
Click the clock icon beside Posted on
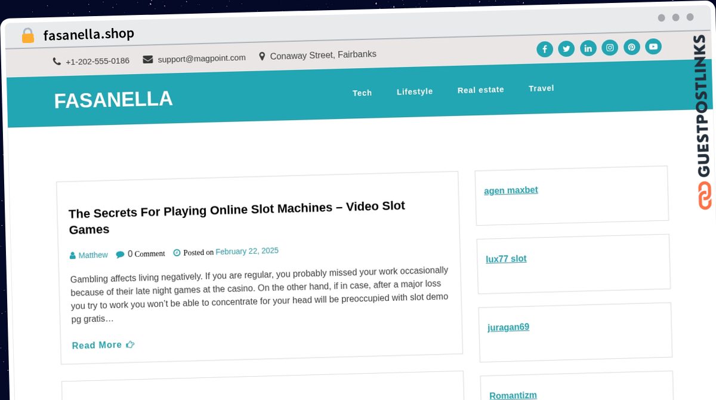pos(177,253)
